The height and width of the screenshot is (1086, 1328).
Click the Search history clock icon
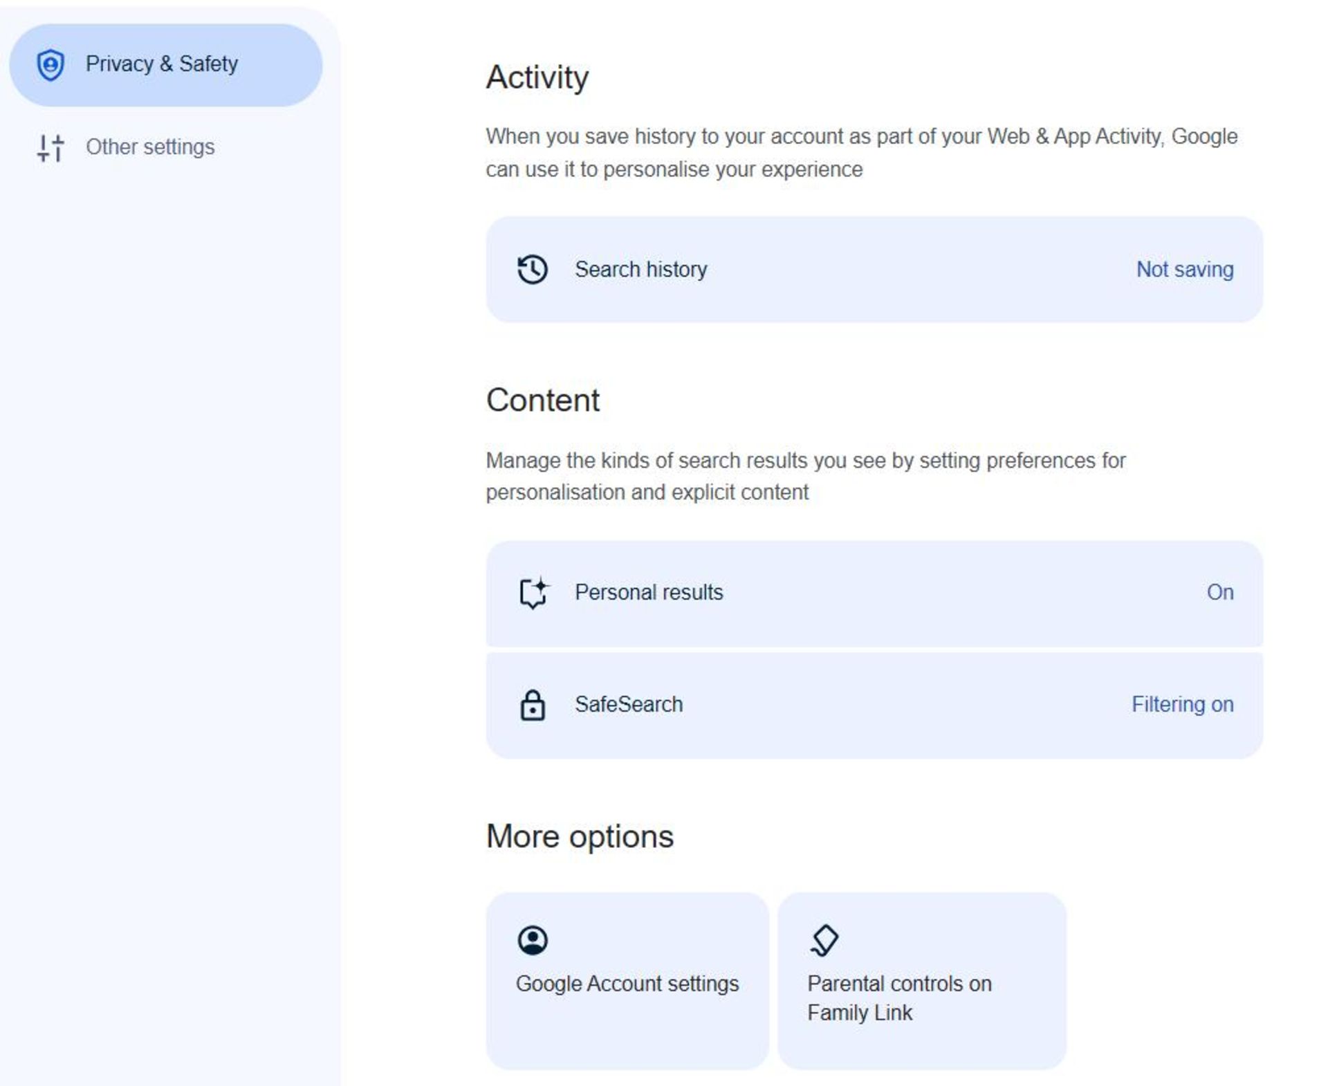[533, 270]
